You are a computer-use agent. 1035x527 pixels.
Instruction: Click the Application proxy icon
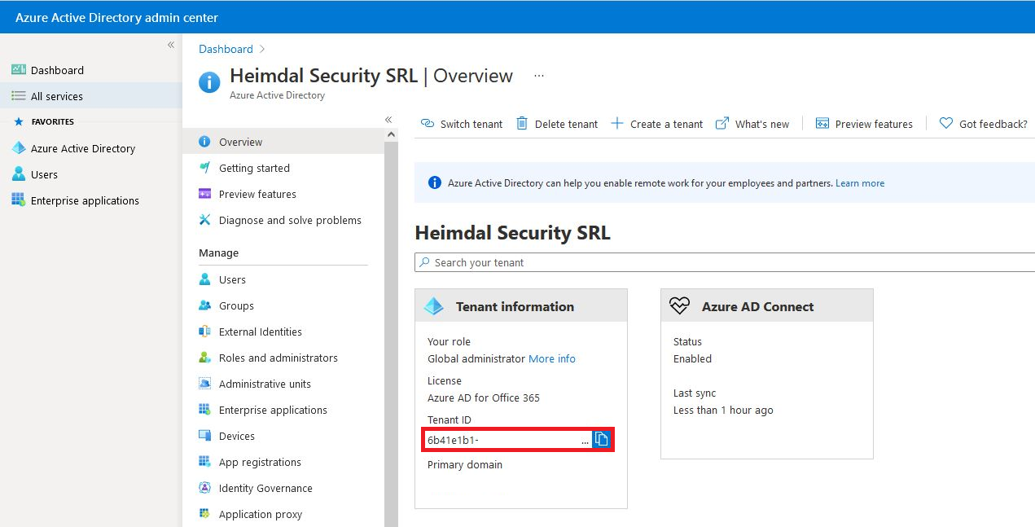point(204,514)
